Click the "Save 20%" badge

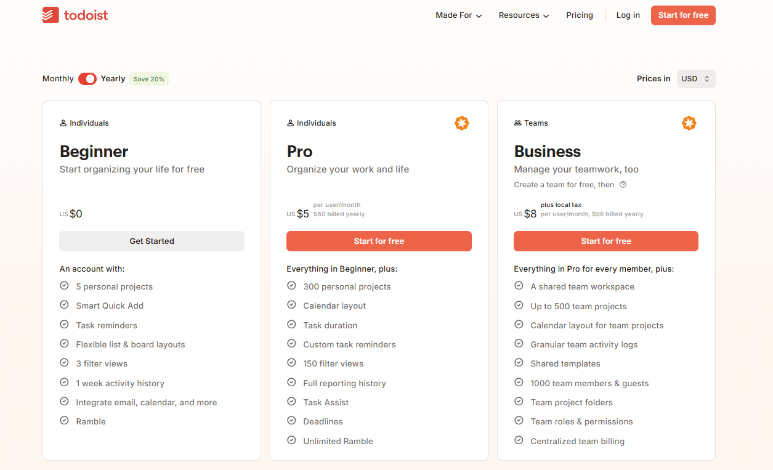(x=149, y=79)
